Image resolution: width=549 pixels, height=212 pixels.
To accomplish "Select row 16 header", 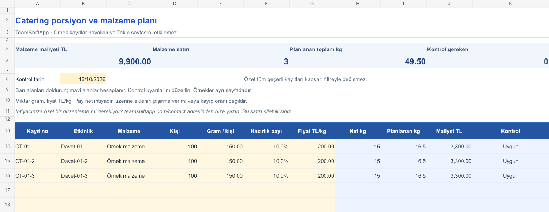I will click(x=7, y=176).
